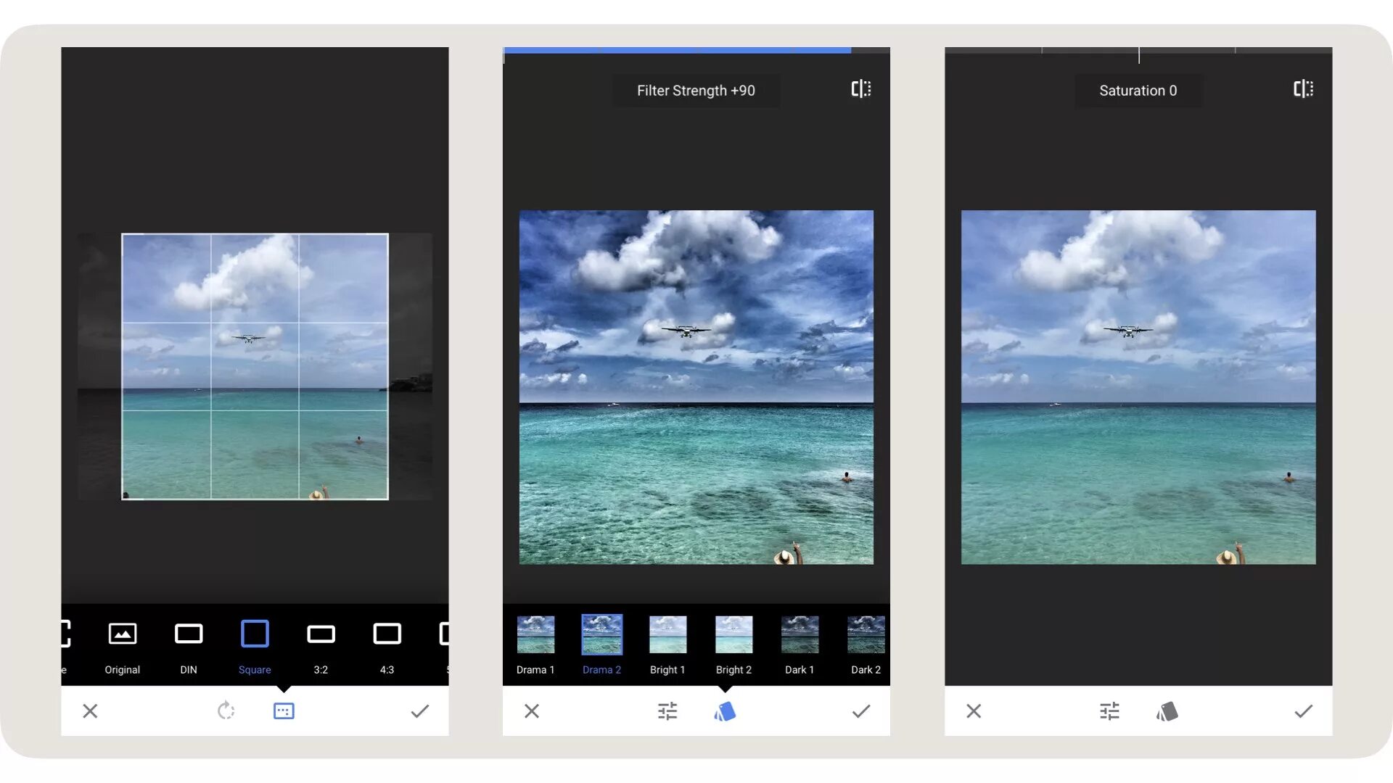The width and height of the screenshot is (1393, 783).
Task: Choose the Dark 1 filter preset
Action: (800, 634)
